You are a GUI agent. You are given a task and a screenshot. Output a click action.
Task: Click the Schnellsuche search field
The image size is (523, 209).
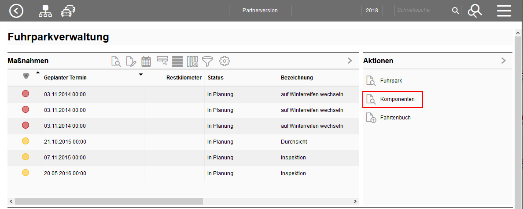click(422, 11)
